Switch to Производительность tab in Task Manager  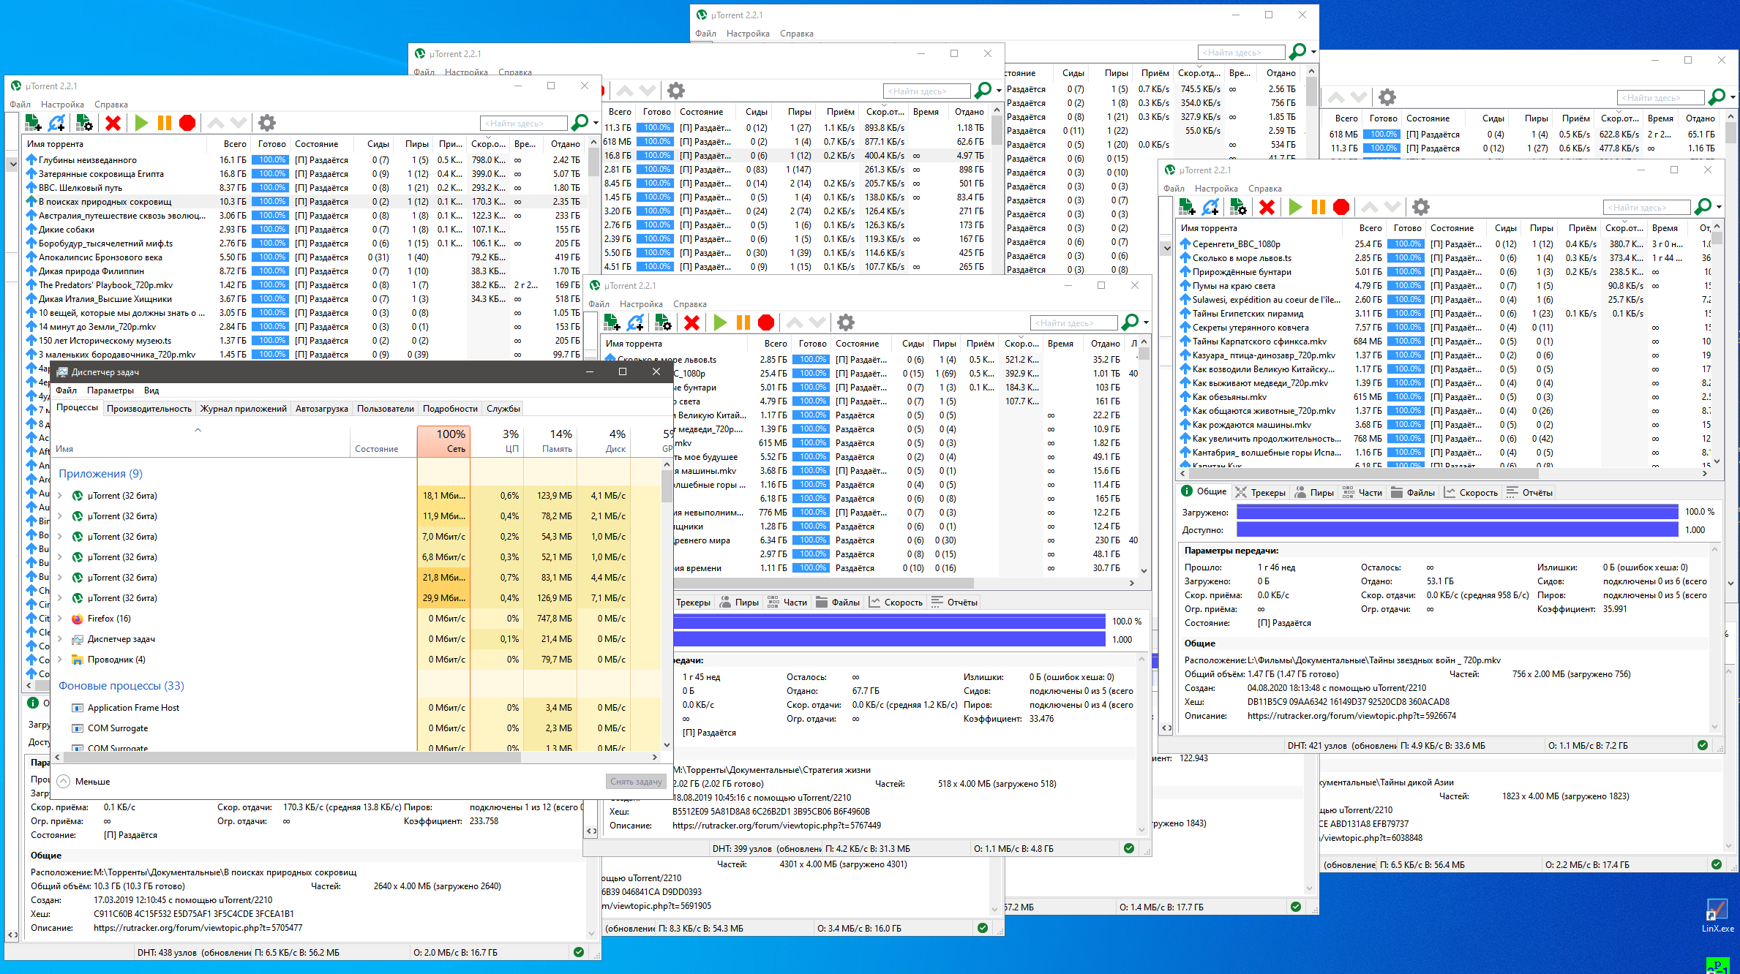[x=149, y=409]
